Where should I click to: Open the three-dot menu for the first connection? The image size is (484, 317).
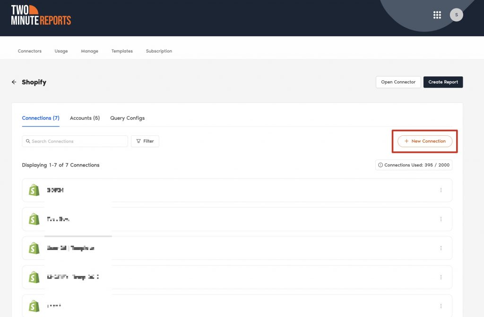(441, 190)
